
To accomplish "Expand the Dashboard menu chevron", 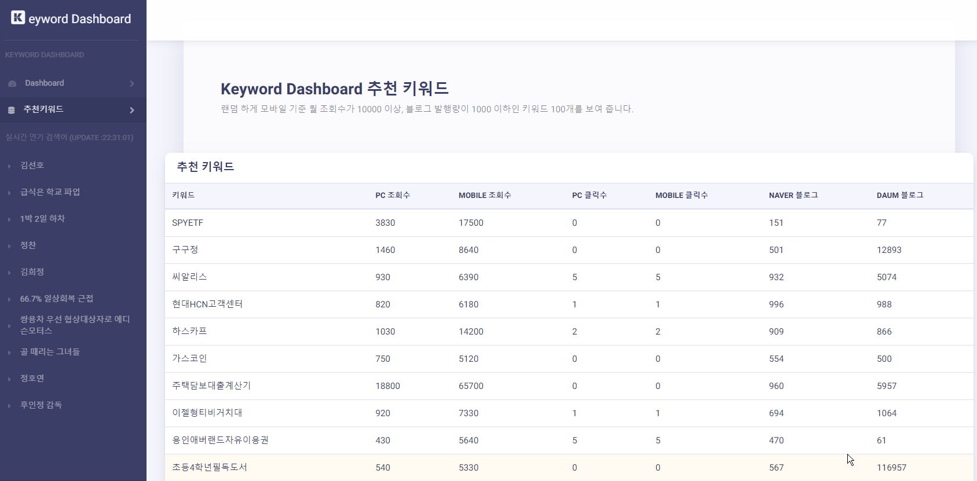I will click(132, 83).
